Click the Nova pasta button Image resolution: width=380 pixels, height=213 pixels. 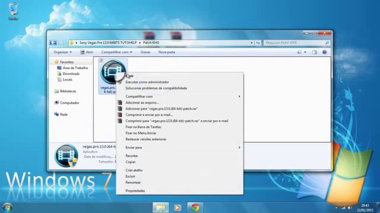point(167,52)
